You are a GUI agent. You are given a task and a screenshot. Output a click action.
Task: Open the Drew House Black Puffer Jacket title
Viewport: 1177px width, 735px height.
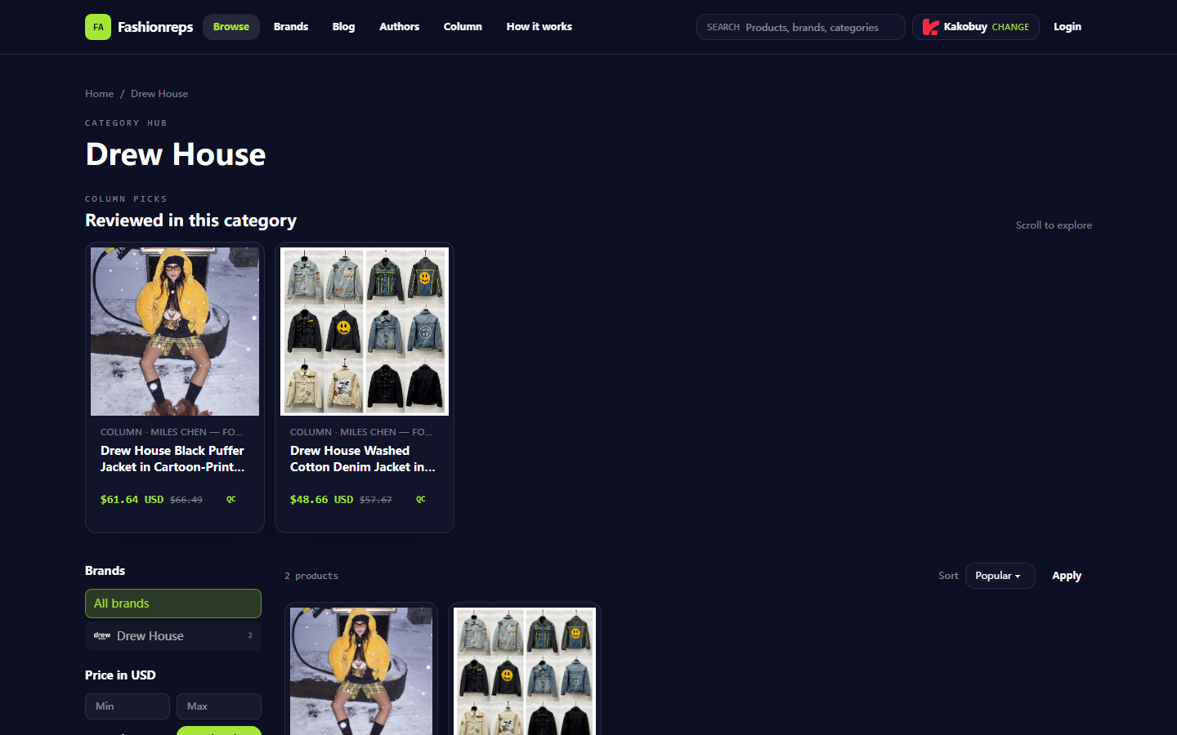point(172,459)
